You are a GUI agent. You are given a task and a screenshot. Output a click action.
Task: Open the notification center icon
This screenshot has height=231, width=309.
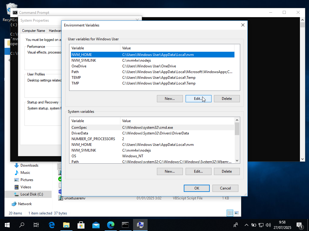click(299, 225)
